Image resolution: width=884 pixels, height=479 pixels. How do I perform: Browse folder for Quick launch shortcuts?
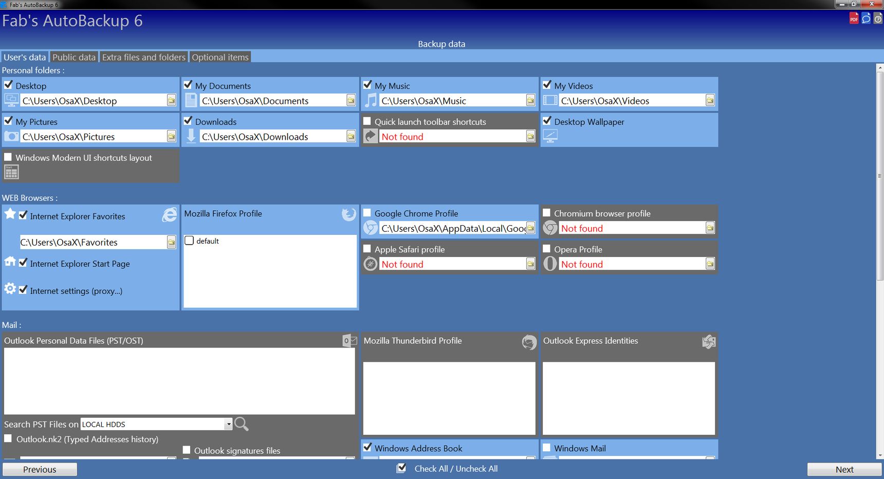click(x=530, y=136)
